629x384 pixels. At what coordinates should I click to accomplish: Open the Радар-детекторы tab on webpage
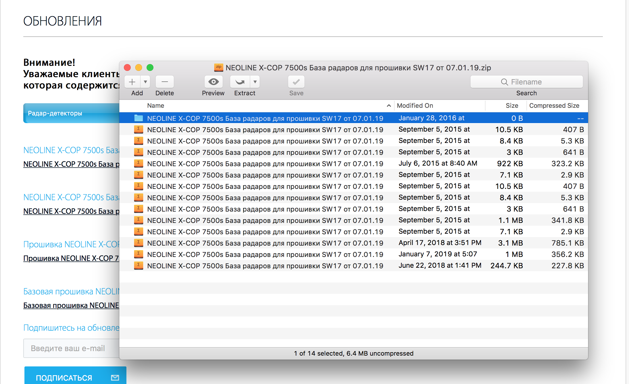(x=71, y=113)
